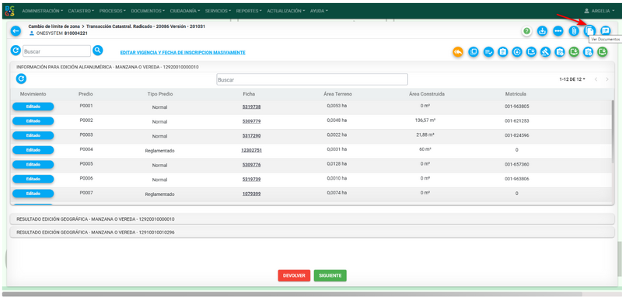The width and height of the screenshot is (622, 297).
Task: Open the 1-12 DE 12 pagination dropdown
Action: [x=572, y=79]
